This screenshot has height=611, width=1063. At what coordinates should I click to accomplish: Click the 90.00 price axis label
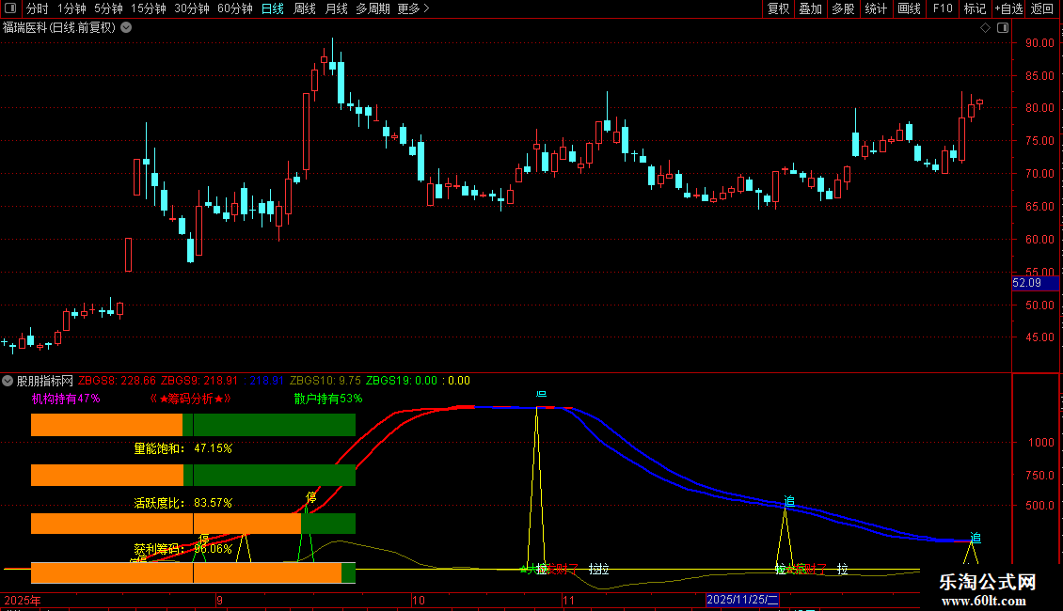pyautogui.click(x=1039, y=42)
